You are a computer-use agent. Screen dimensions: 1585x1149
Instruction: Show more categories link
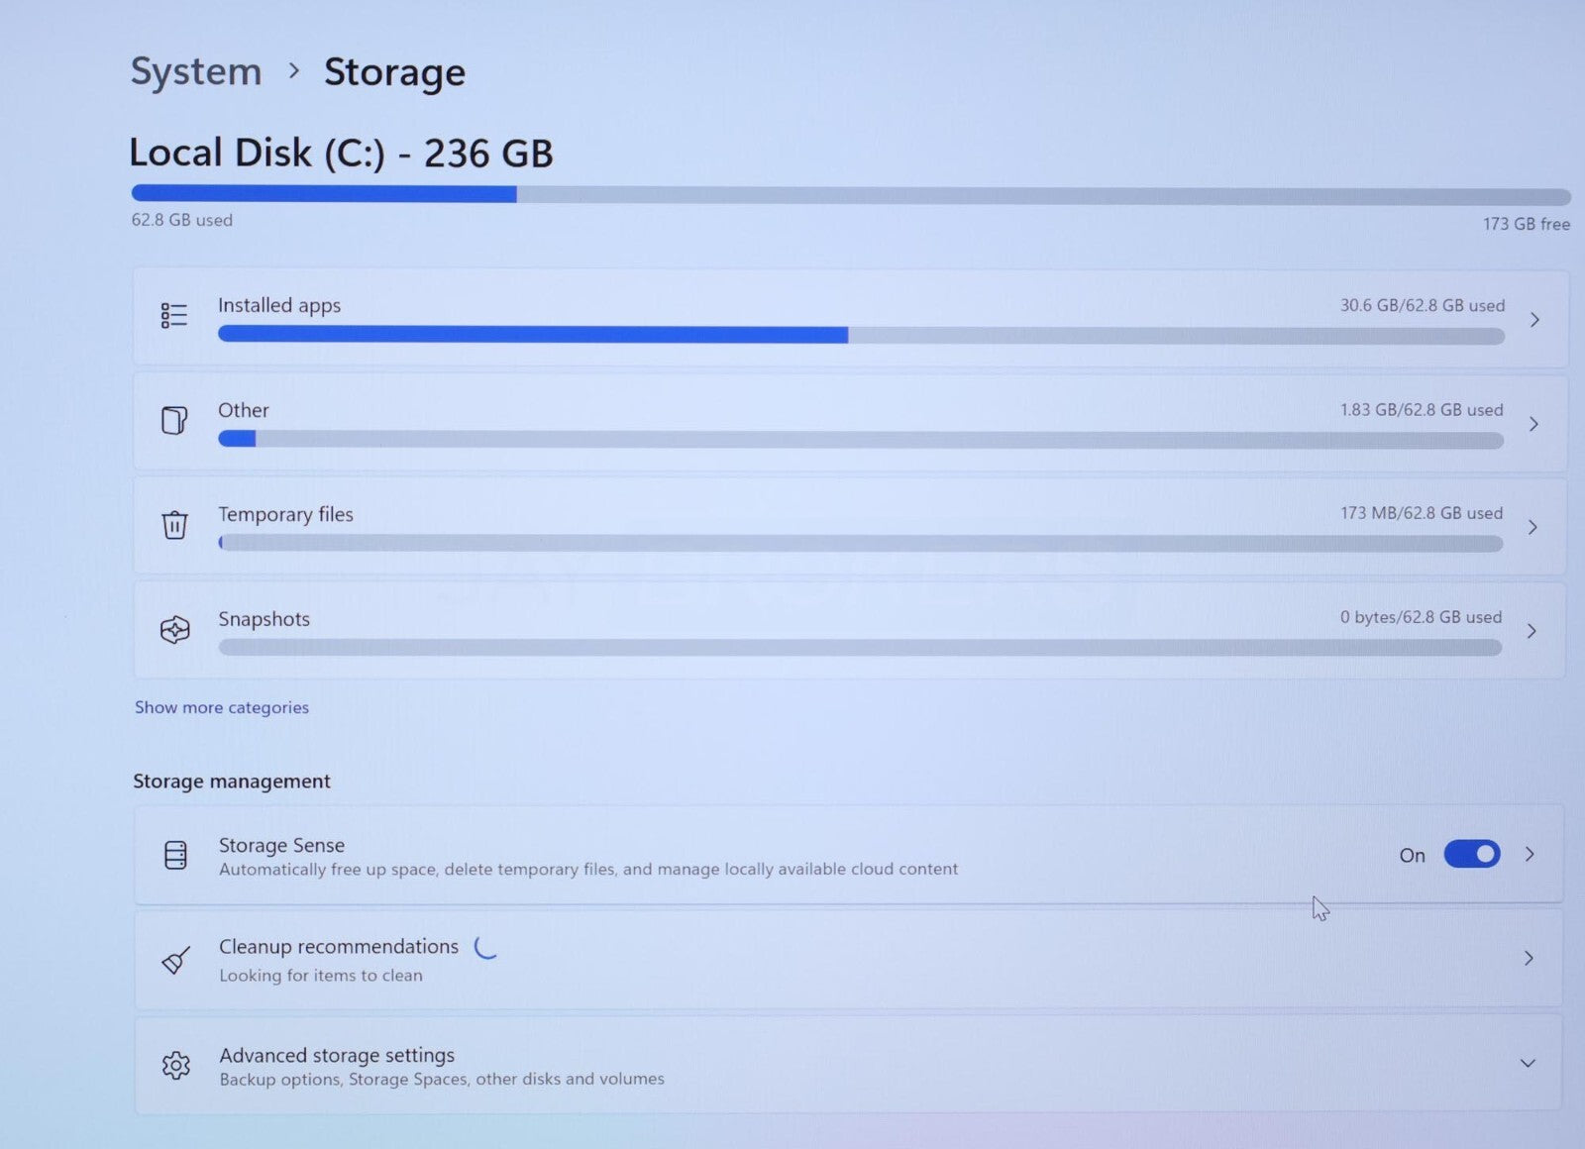pos(222,707)
